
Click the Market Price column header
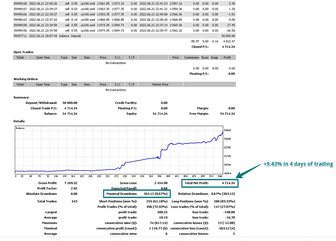coord(160,85)
